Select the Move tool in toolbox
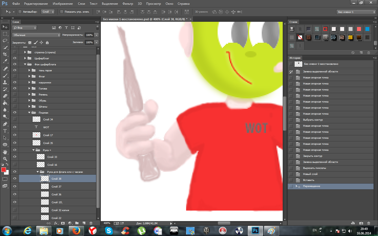Image resolution: width=378 pixels, height=236 pixels. tap(5, 27)
